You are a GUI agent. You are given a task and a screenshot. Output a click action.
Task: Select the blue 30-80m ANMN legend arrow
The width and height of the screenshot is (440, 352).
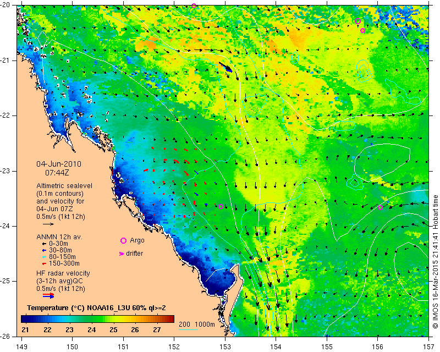44,250
